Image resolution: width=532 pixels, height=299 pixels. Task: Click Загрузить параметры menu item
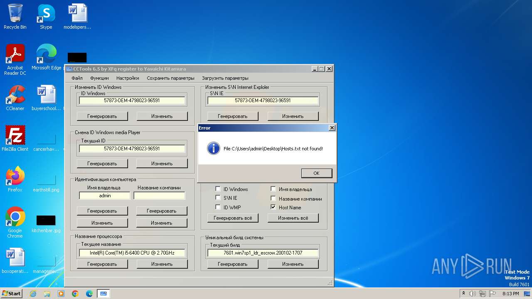point(225,78)
